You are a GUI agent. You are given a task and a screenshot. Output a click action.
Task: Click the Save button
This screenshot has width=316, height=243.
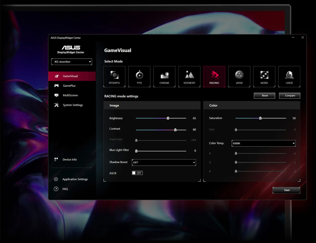click(x=287, y=190)
